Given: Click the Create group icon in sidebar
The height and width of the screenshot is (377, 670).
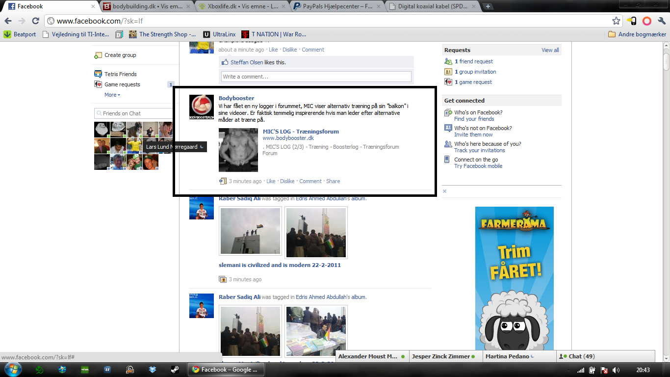Looking at the screenshot, I should 98,55.
